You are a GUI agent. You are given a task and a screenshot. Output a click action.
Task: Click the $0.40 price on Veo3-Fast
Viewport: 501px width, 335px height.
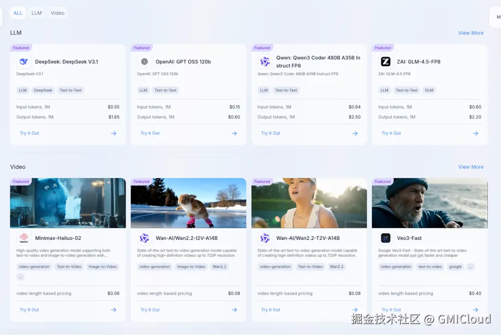coord(475,293)
